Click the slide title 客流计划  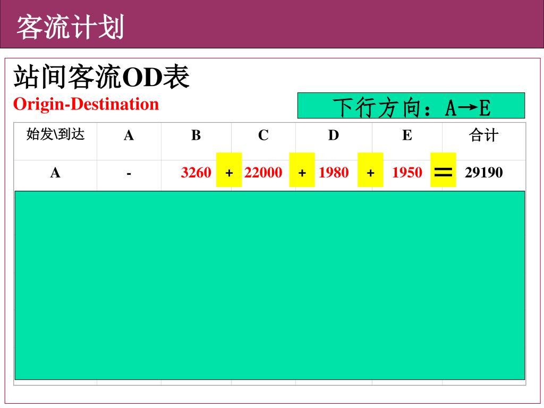coord(71,27)
